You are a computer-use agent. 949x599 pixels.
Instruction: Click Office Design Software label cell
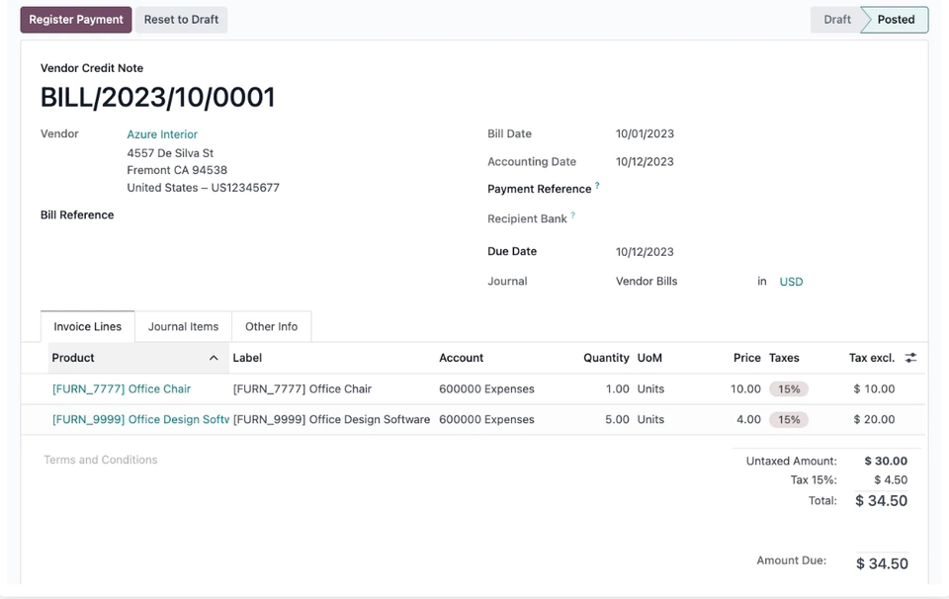tap(331, 419)
